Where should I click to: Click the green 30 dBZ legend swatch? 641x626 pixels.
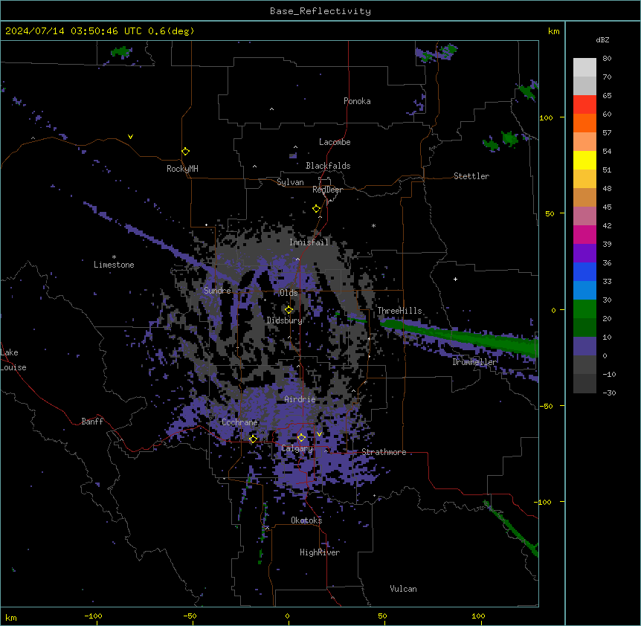click(584, 309)
